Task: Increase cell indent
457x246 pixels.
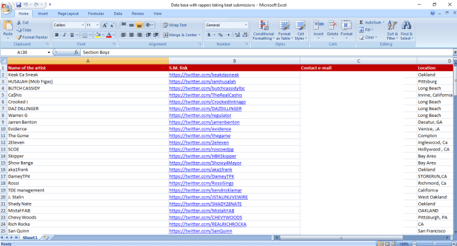Action: (x=156, y=35)
